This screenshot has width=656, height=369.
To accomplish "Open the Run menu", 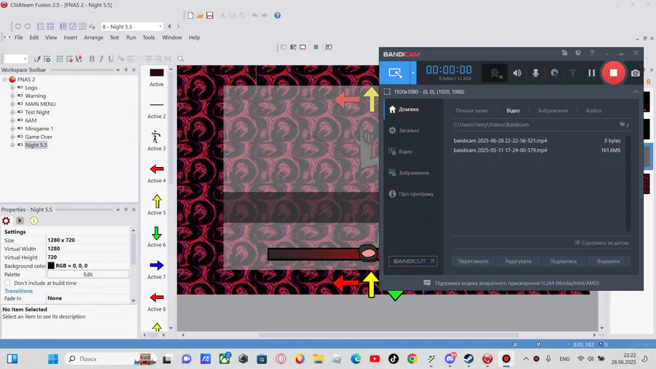I will pos(131,37).
